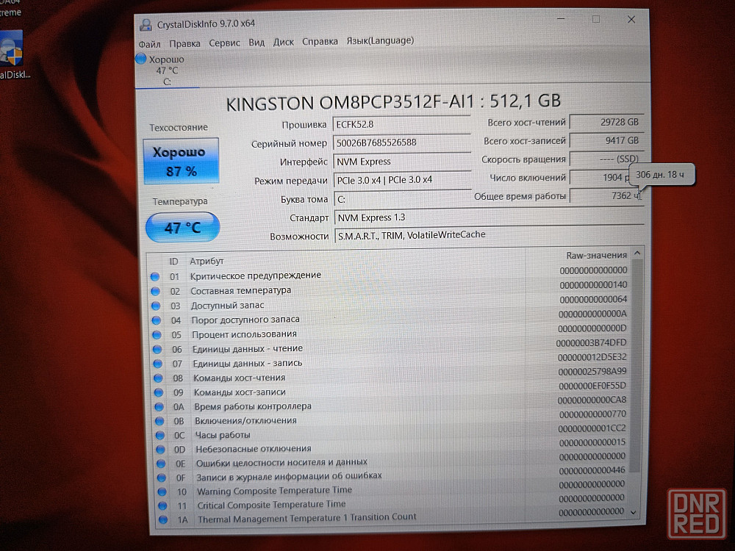Click the blue status icon for attribute 01
The height and width of the screenshot is (551, 735).
click(155, 276)
